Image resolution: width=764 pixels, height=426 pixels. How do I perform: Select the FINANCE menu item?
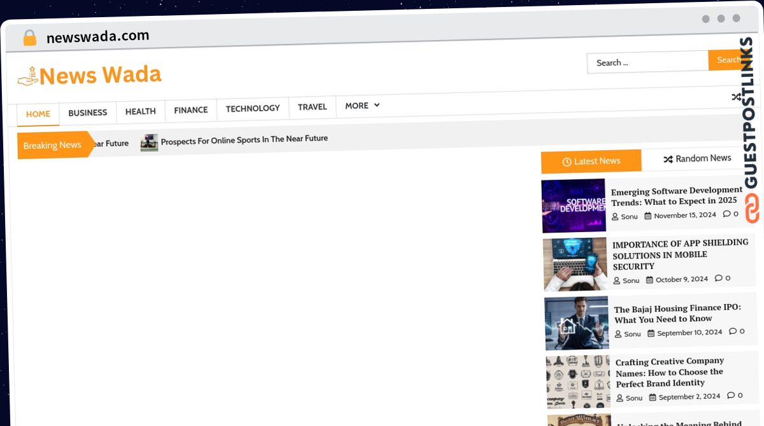[191, 110]
